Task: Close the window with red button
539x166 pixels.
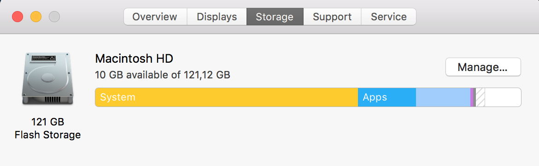Action: coord(18,17)
